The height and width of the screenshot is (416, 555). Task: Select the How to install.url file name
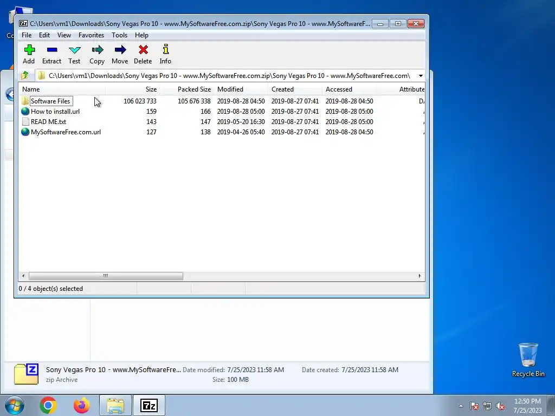55,112
